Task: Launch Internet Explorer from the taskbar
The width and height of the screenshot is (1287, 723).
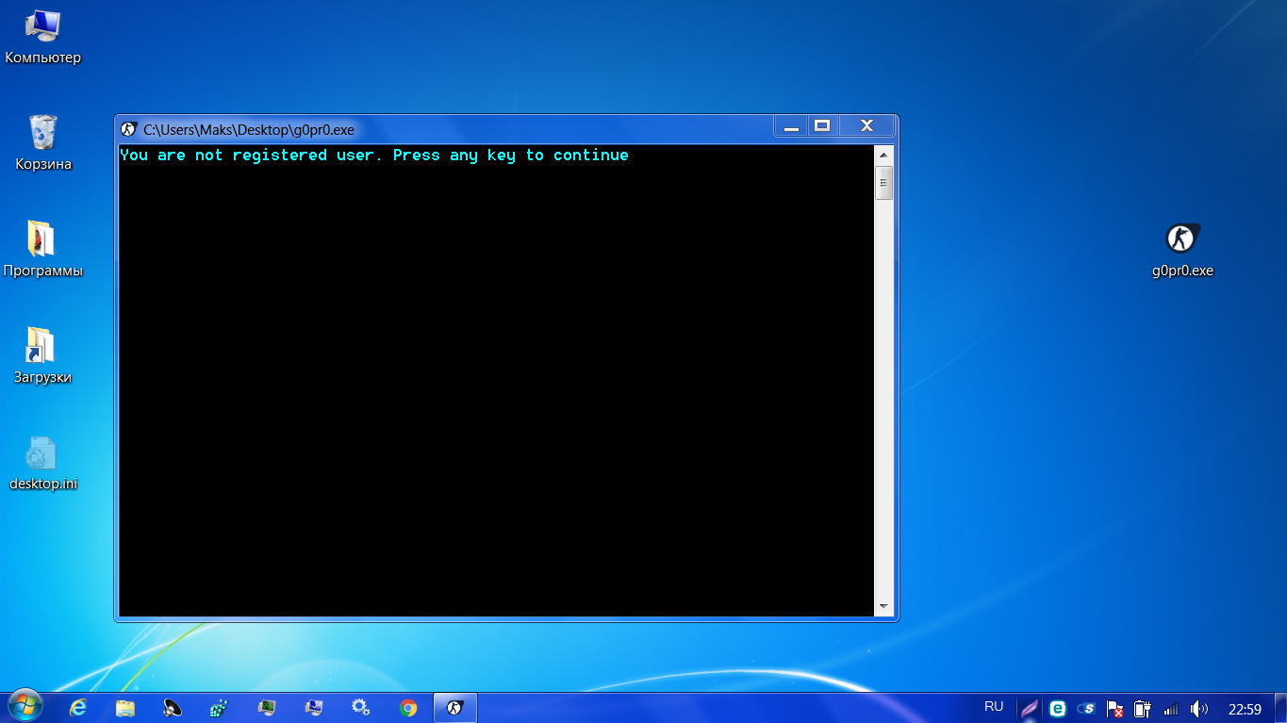Action: (x=78, y=708)
